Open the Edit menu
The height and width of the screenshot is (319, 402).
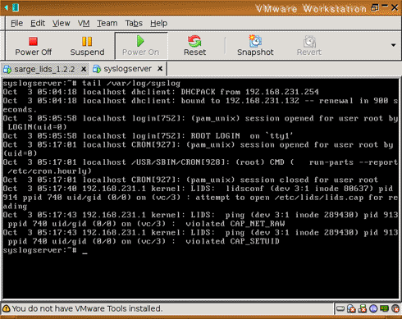[x=38, y=23]
